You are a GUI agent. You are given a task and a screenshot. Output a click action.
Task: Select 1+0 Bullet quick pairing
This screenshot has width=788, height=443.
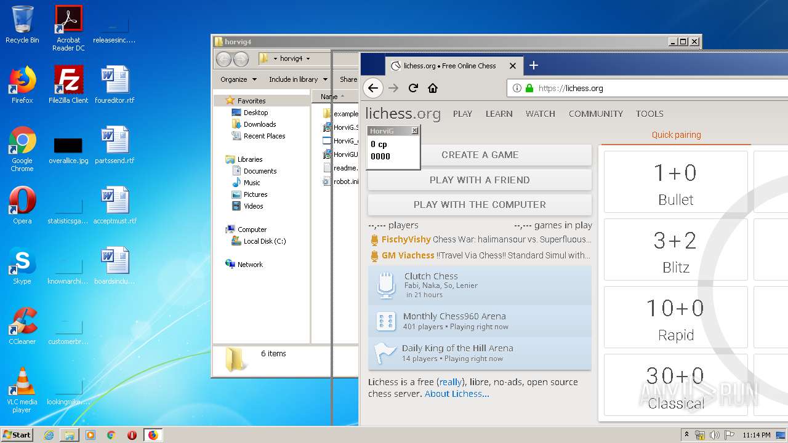675,182
